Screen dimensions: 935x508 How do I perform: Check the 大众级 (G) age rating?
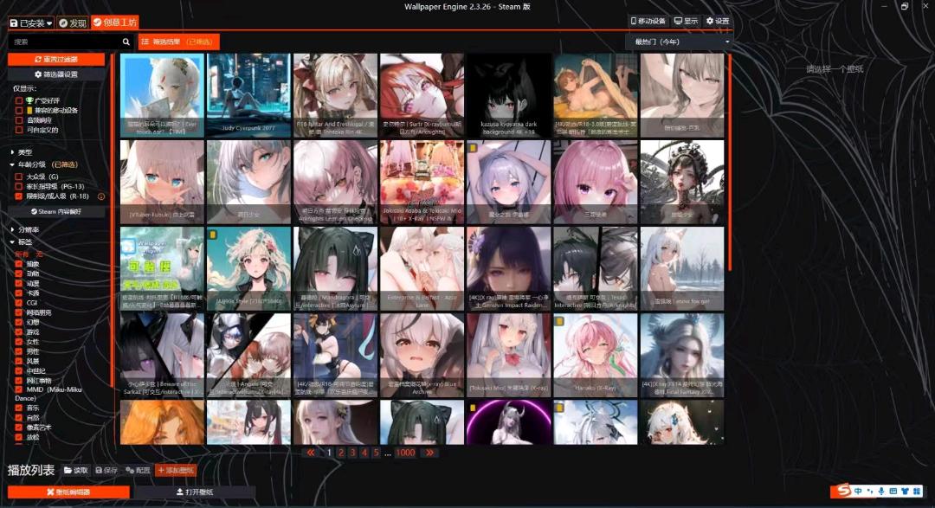(x=19, y=177)
